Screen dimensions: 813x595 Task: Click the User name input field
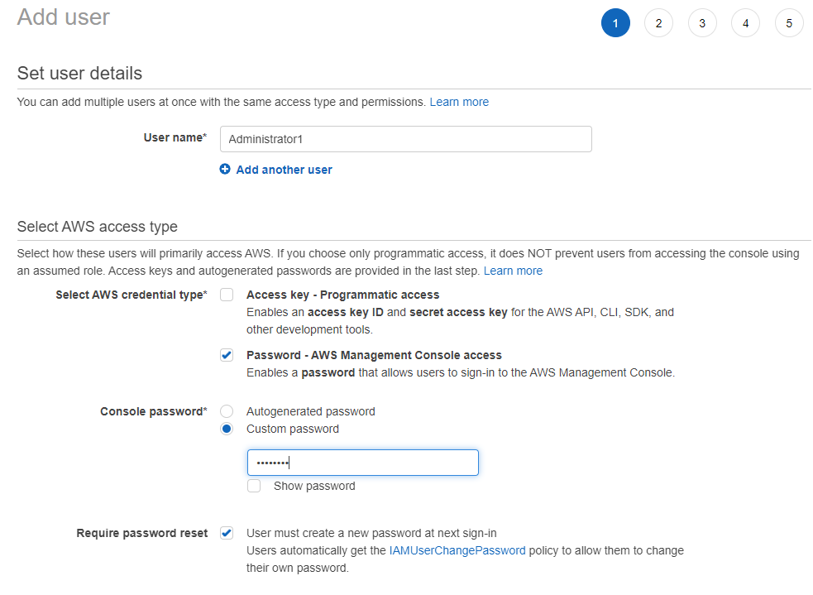tap(406, 139)
